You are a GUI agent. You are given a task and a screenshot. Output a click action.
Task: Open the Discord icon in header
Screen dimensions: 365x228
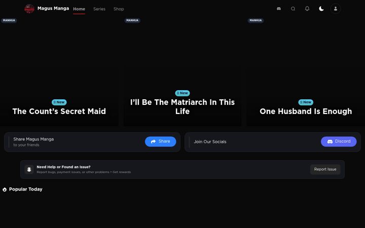279,9
